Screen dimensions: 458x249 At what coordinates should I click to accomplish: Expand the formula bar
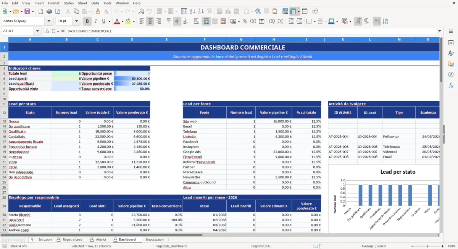(440, 31)
